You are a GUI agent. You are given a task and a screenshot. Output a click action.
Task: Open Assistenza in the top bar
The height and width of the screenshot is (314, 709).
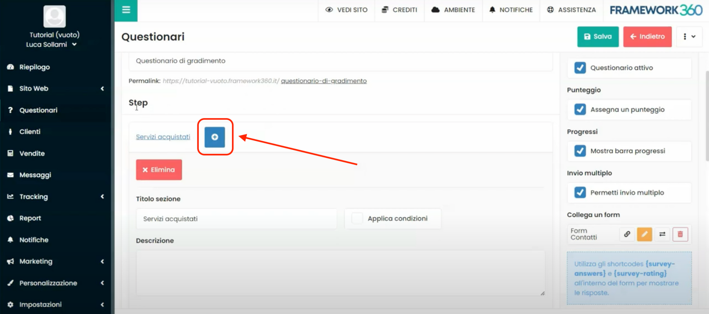[x=571, y=10]
